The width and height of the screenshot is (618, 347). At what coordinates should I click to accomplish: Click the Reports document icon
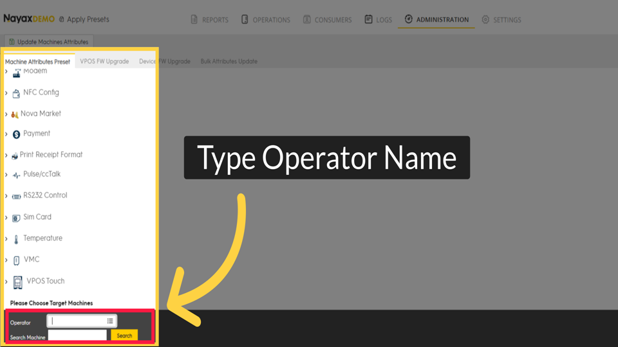tap(194, 19)
